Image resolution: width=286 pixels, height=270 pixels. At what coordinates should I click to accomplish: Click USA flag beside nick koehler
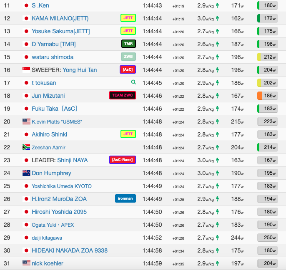(x=26, y=263)
